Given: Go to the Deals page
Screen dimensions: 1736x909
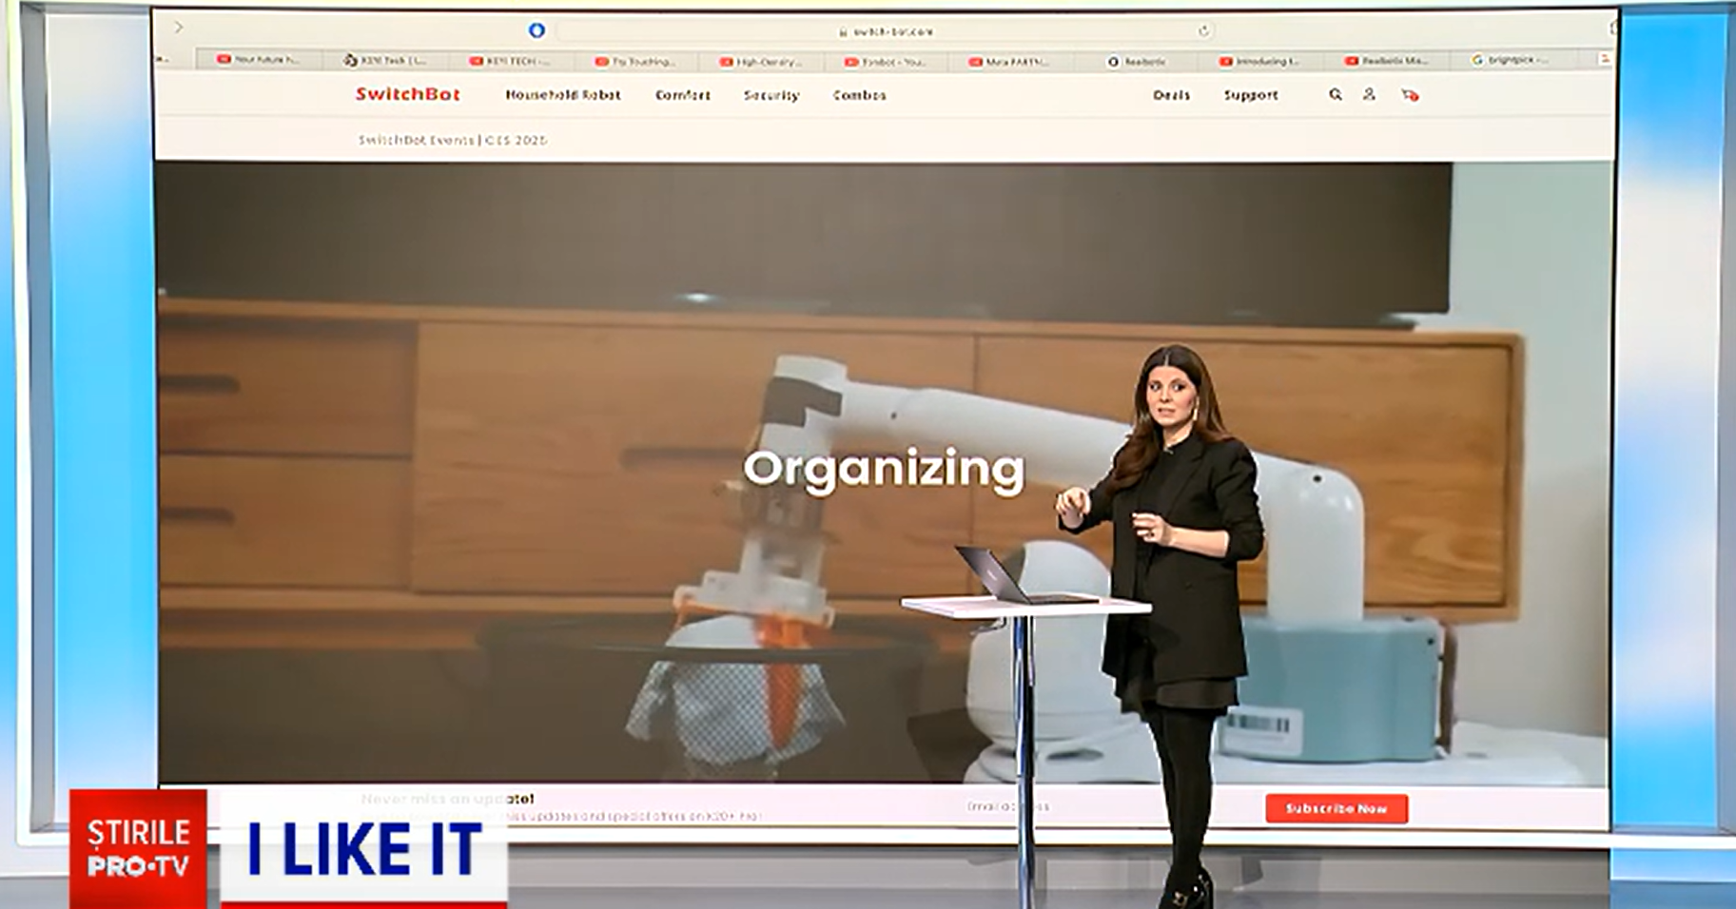Looking at the screenshot, I should coord(1171,95).
